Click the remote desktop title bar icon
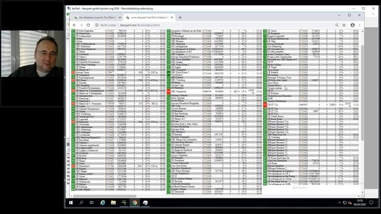 tap(69, 8)
